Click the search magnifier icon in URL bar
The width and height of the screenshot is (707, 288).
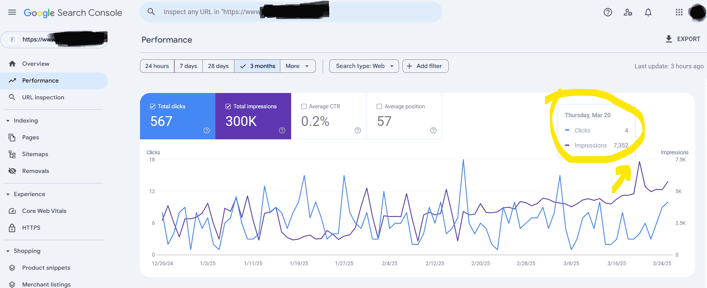click(x=151, y=12)
